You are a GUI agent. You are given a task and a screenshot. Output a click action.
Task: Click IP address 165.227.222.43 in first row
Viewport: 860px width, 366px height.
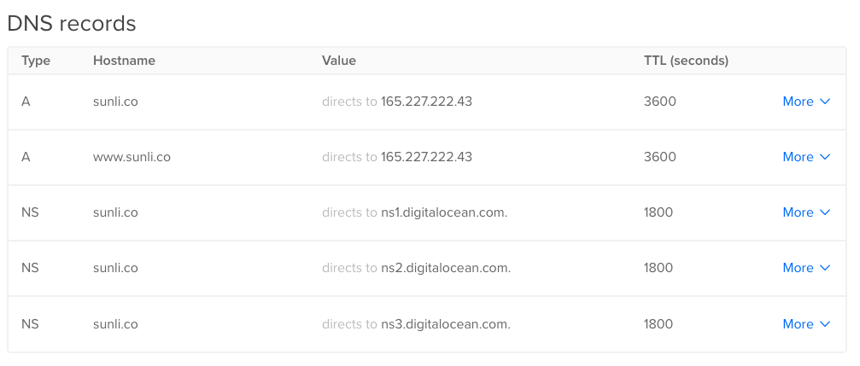tap(426, 102)
